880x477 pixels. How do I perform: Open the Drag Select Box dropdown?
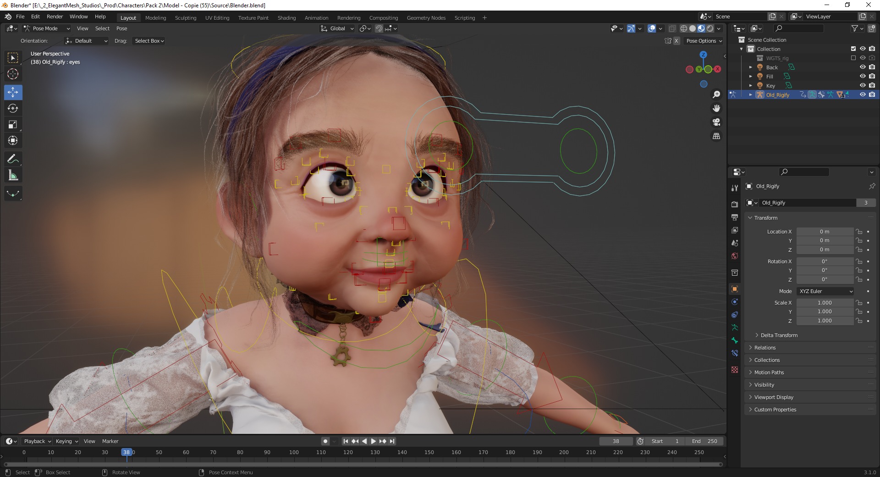pyautogui.click(x=149, y=41)
